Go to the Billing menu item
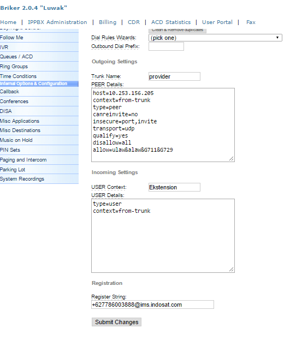Viewport: 296px width, 340px height. click(x=108, y=22)
